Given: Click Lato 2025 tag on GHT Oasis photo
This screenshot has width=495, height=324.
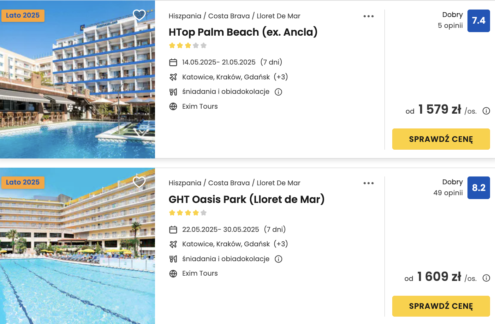Looking at the screenshot, I should (x=23, y=182).
